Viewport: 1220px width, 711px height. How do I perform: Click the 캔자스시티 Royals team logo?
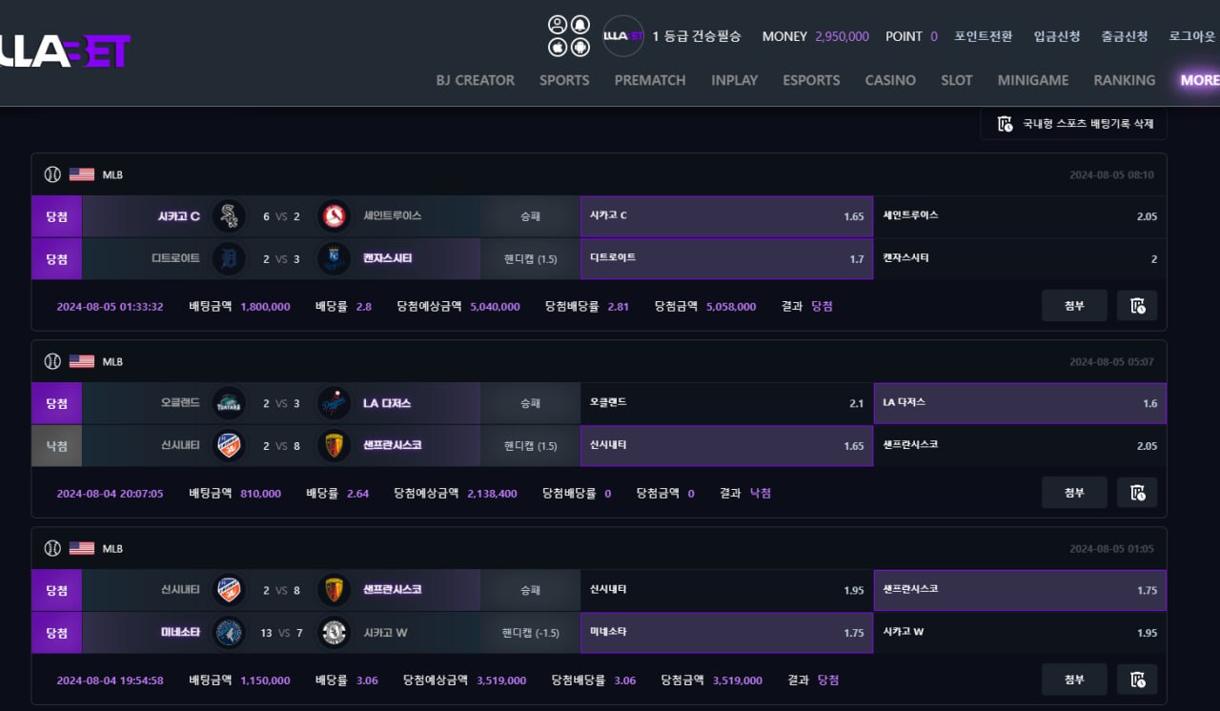point(334,258)
